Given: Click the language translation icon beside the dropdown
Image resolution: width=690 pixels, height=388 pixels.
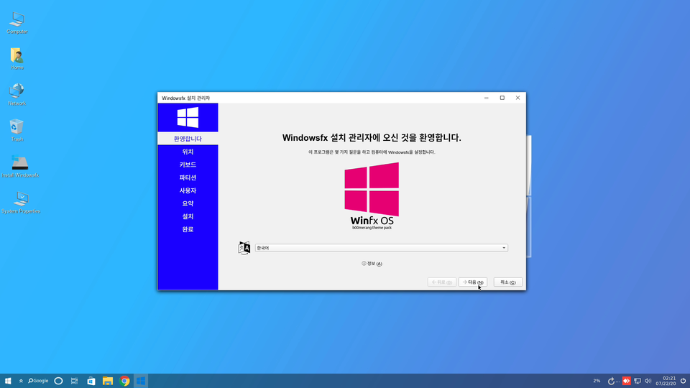Looking at the screenshot, I should pos(244,248).
